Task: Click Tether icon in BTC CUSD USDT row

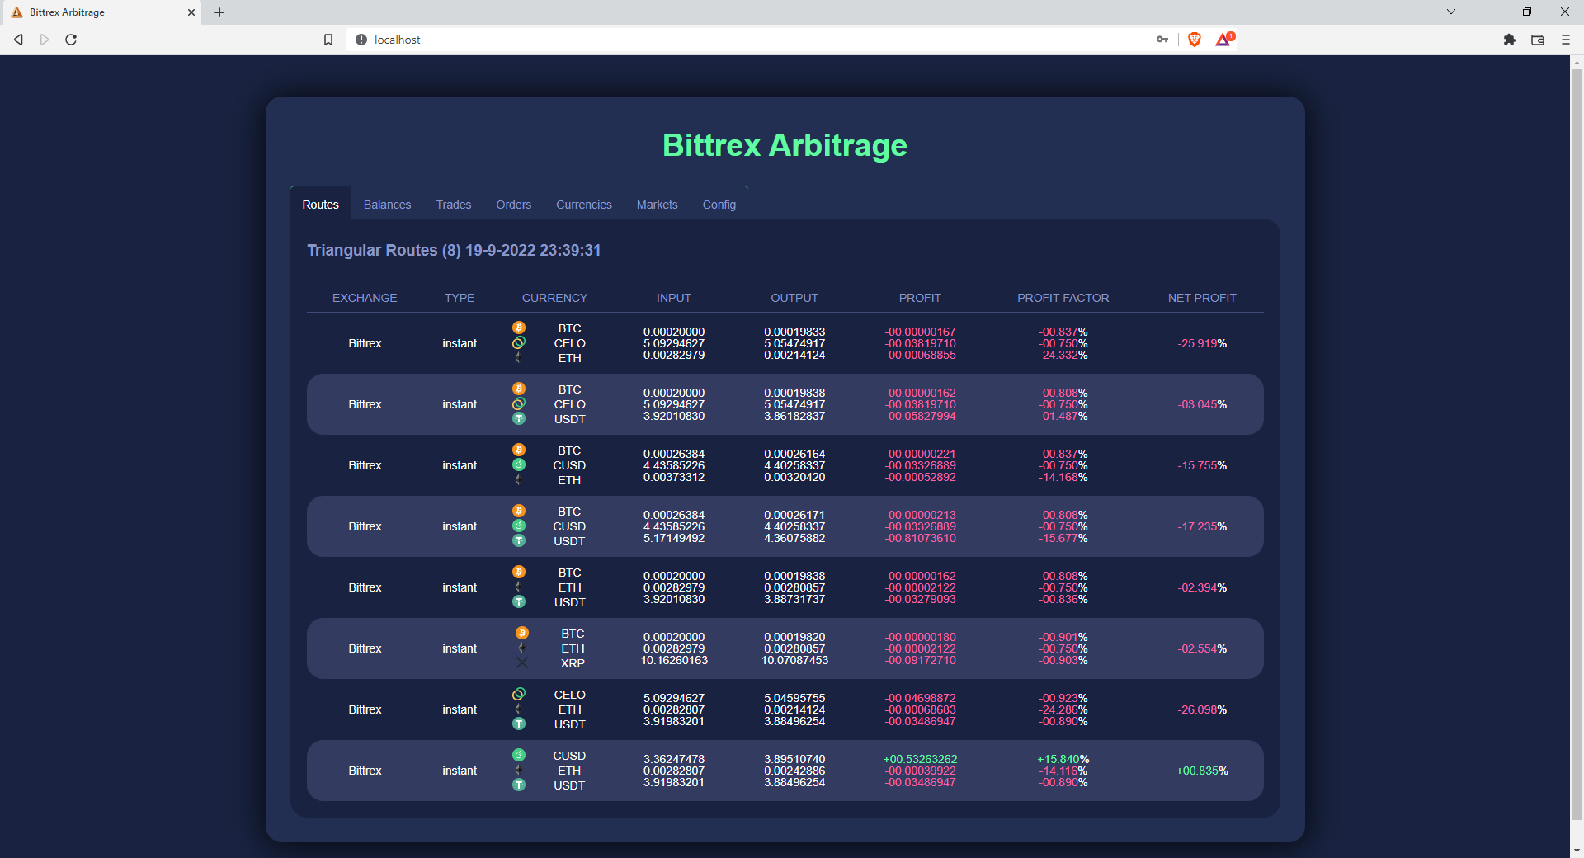Action: [519, 540]
